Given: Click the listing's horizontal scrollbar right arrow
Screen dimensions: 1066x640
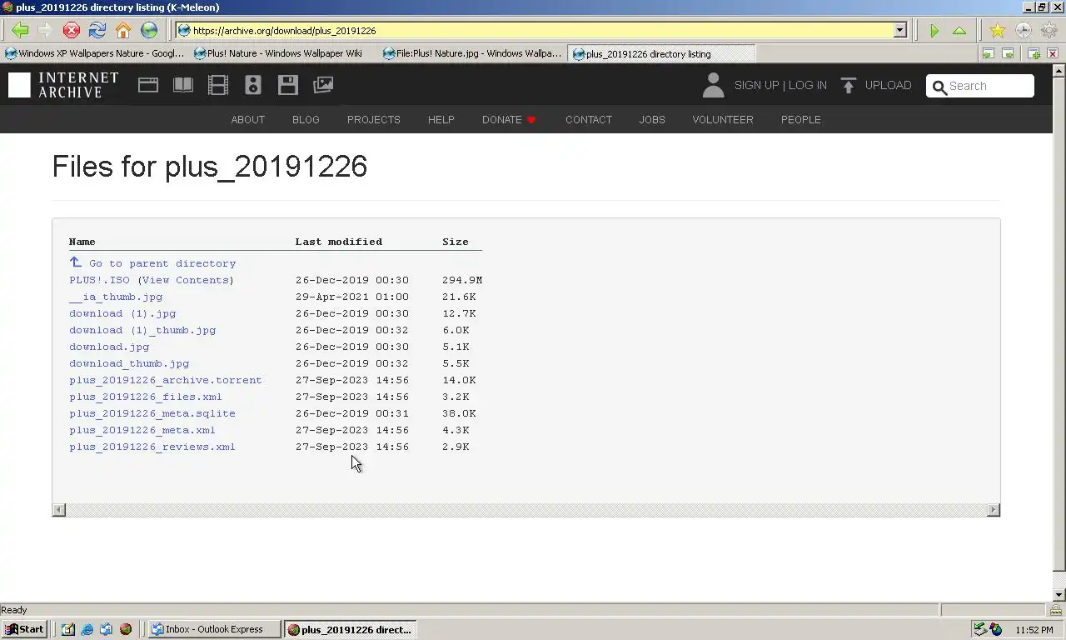Looking at the screenshot, I should (x=993, y=510).
